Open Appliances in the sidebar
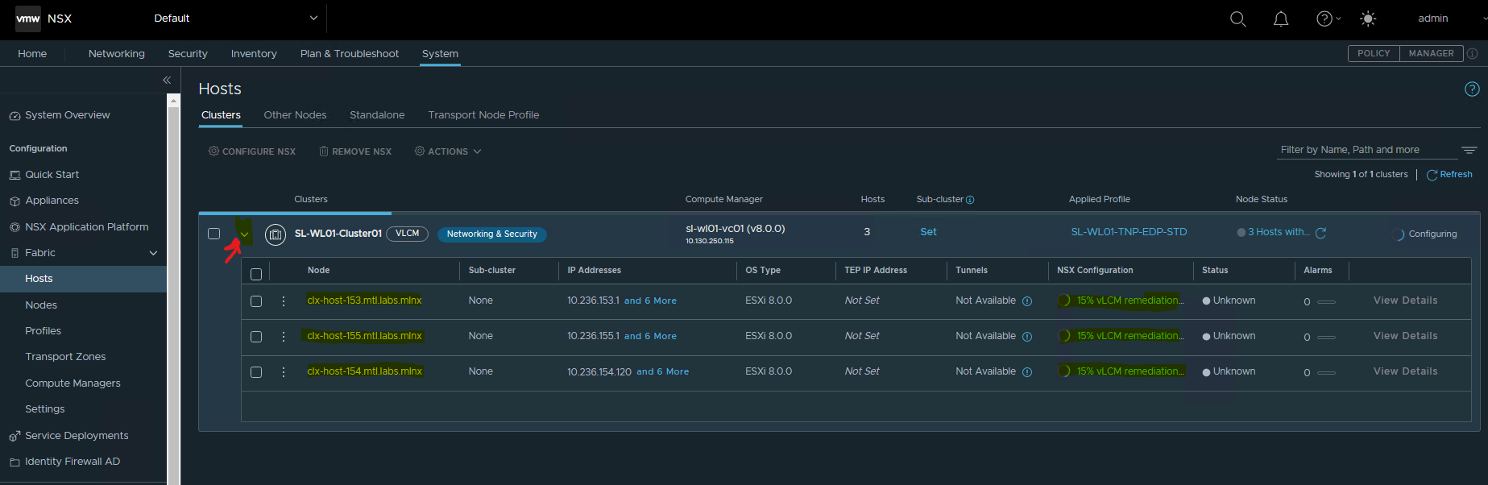This screenshot has width=1488, height=485. coord(52,201)
